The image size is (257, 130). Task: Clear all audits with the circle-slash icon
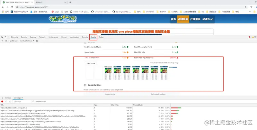click(x=37, y=41)
